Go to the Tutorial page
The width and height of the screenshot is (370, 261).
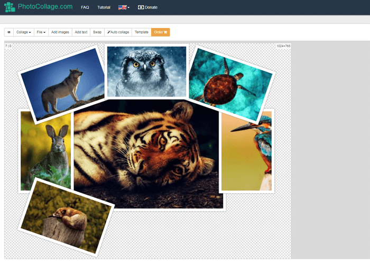(x=104, y=7)
